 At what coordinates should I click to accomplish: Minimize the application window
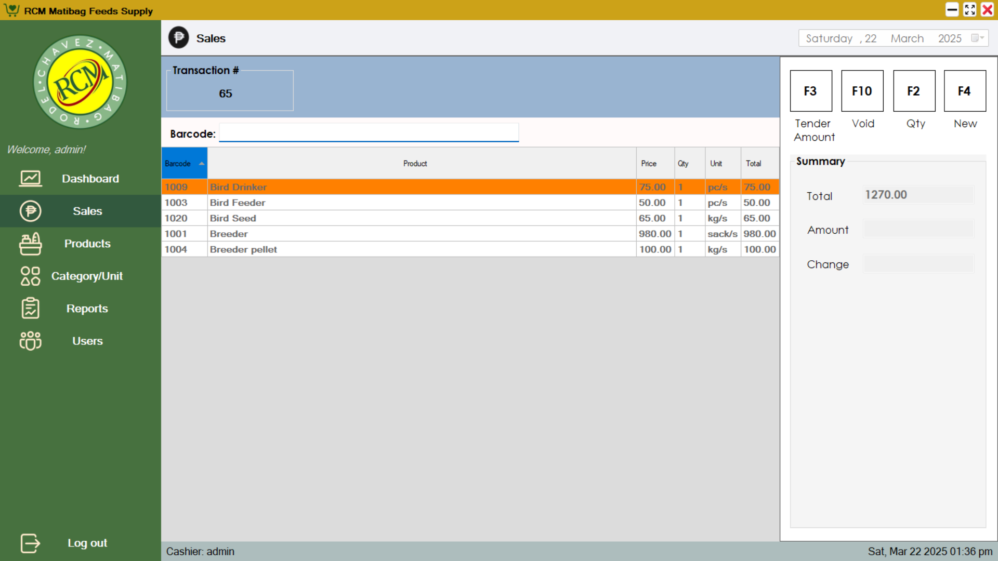952,10
